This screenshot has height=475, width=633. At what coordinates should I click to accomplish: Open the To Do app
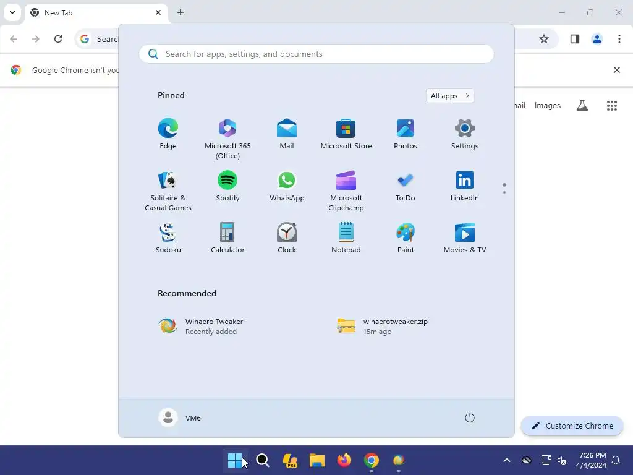pos(406,186)
